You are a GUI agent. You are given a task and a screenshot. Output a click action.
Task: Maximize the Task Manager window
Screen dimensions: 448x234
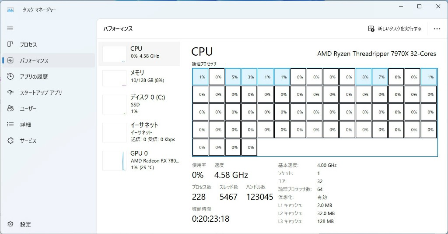click(419, 7)
